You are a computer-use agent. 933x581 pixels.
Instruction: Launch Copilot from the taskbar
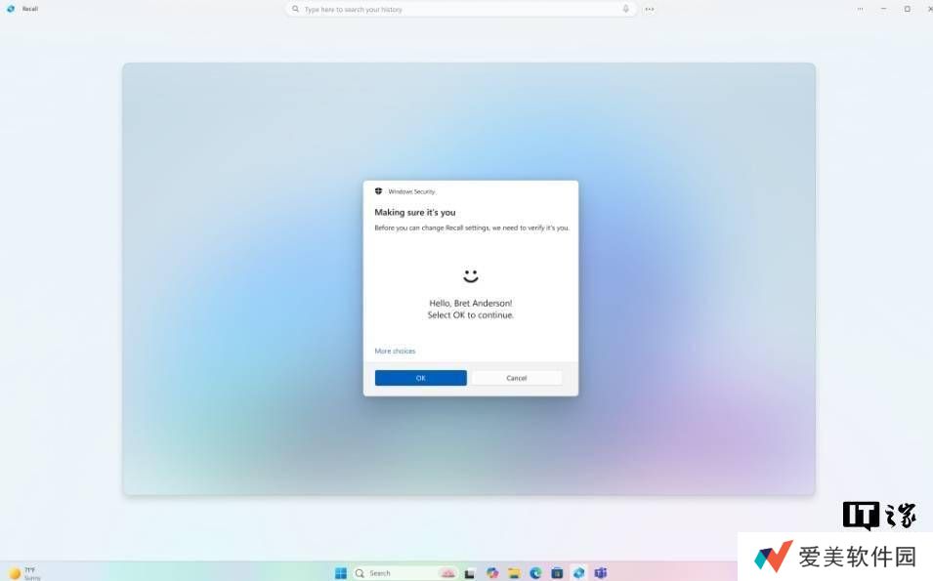(492, 573)
